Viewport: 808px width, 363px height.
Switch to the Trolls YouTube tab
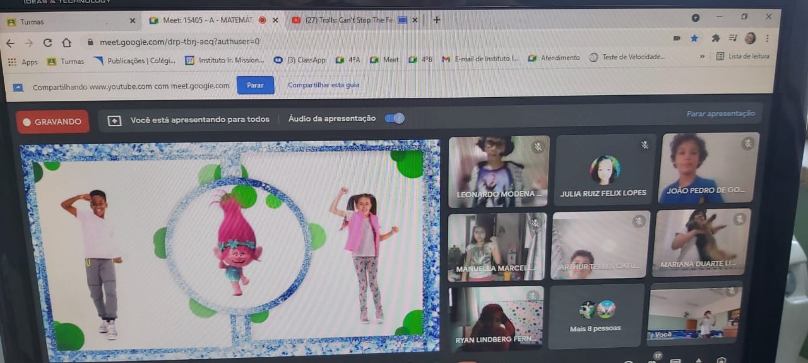[349, 20]
